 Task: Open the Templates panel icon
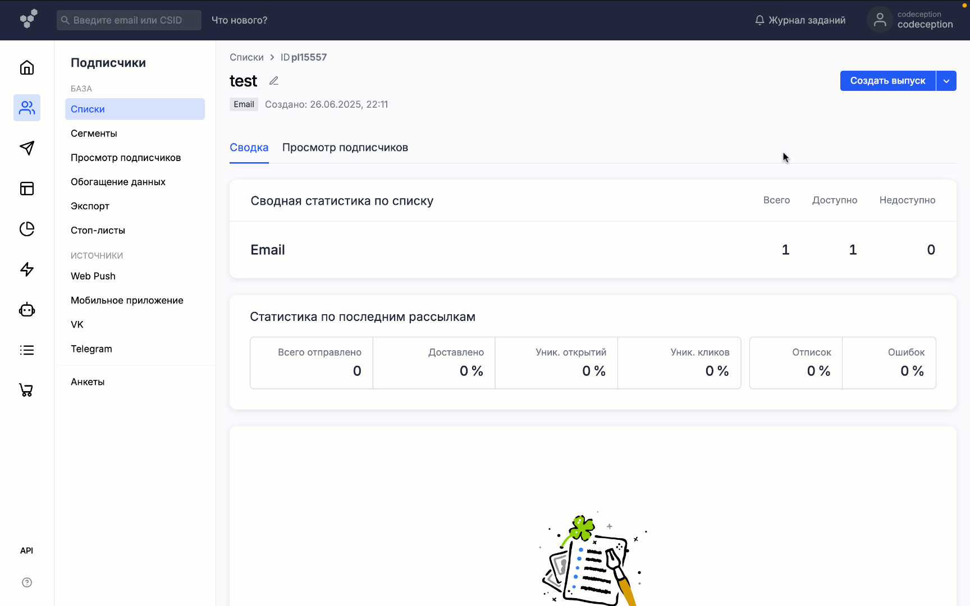(26, 189)
